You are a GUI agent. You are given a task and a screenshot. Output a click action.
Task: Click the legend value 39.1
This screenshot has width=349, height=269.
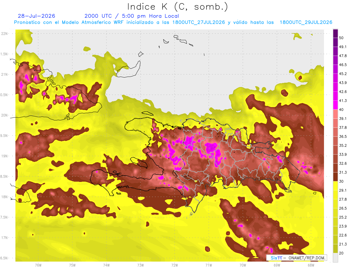tap(343, 119)
